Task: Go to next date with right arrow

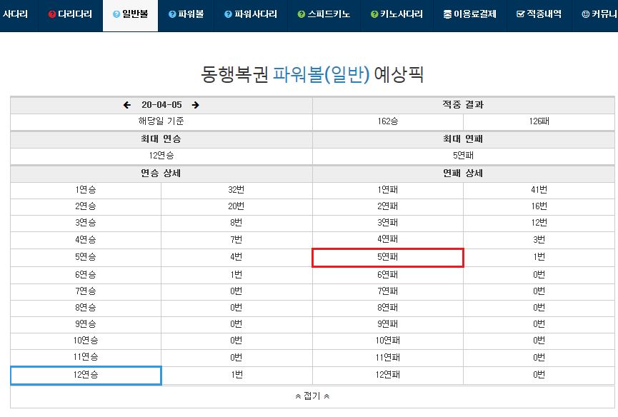Action: (196, 105)
